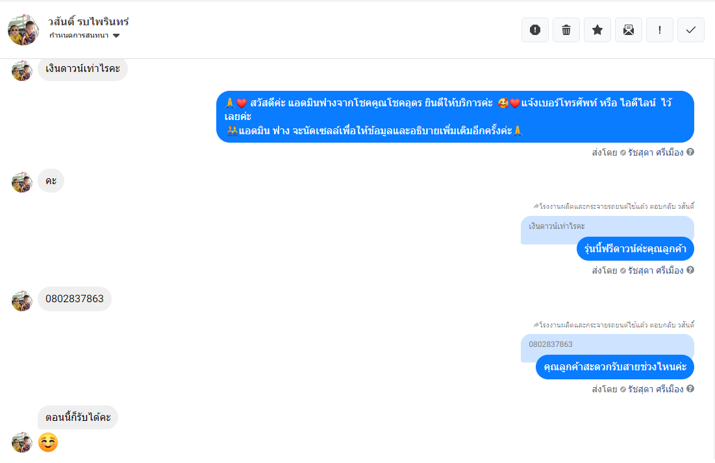The height and width of the screenshot is (463, 715).
Task: Delete conversation with the trash icon
Action: pyautogui.click(x=566, y=30)
